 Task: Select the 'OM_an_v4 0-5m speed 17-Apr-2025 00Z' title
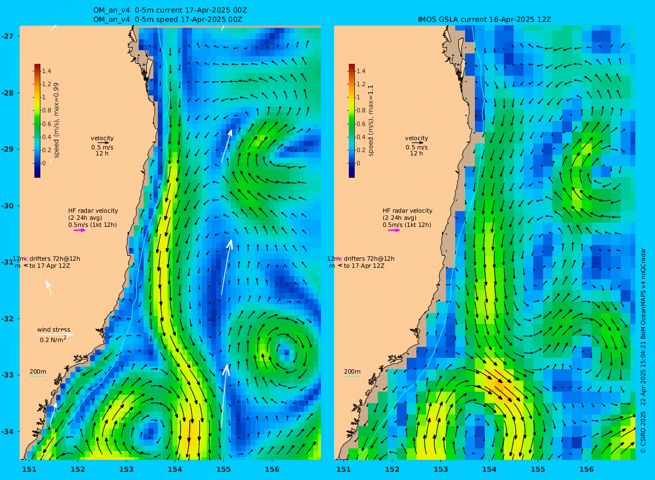[168, 19]
